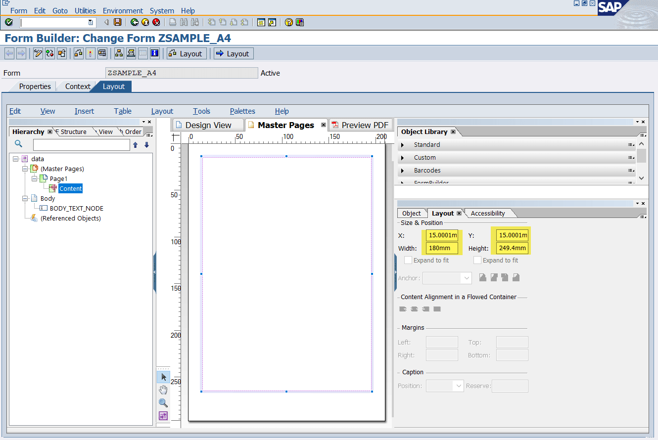Click the purple icon below the Zoom tool
The width and height of the screenshot is (658, 440).
click(163, 416)
